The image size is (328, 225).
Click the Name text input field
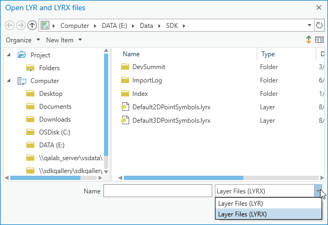tap(158, 191)
